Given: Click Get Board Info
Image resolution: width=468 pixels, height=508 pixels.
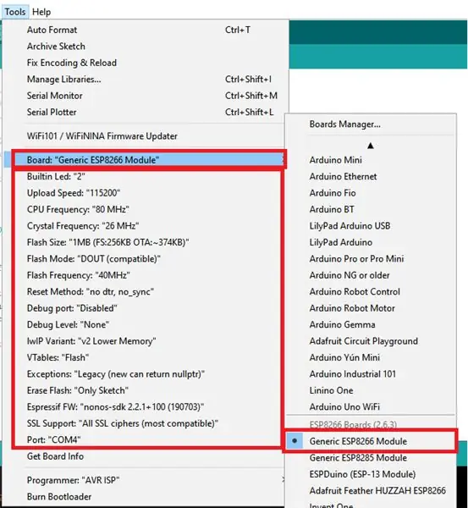Looking at the screenshot, I should pos(146,456).
